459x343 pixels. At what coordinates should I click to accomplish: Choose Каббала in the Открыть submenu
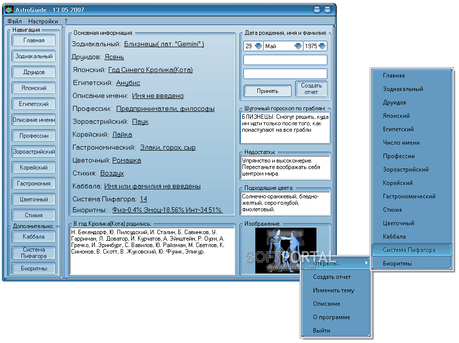412,237
